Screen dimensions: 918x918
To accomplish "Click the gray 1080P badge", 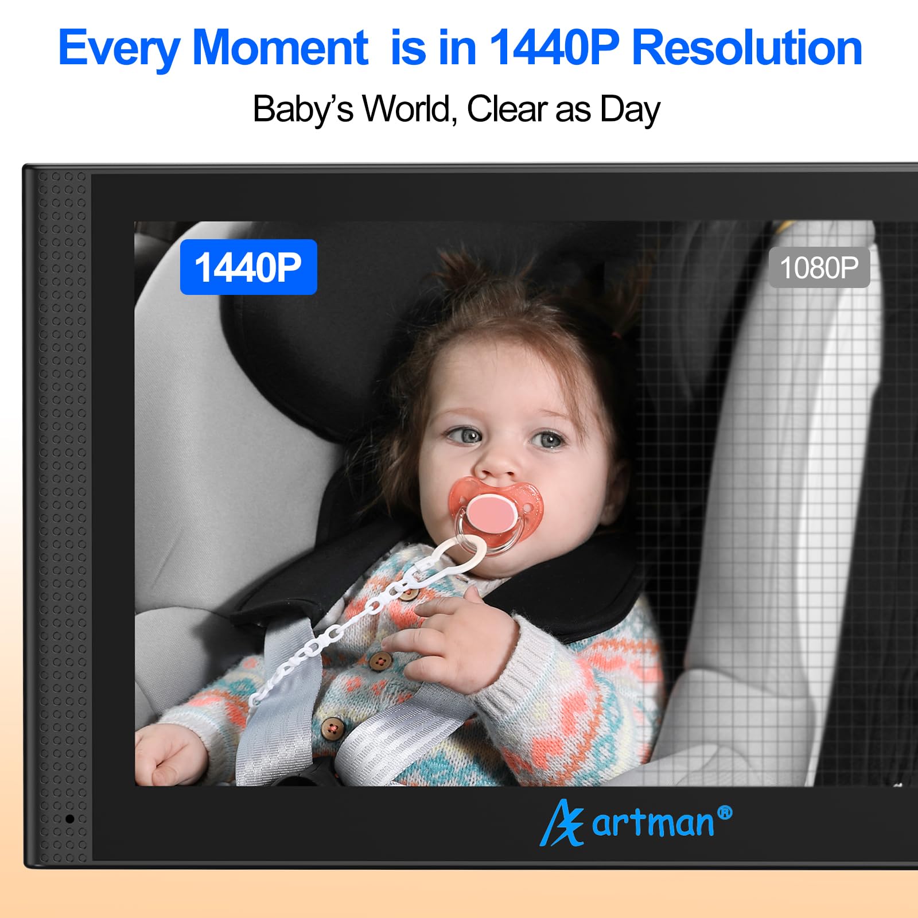I will pos(819,267).
